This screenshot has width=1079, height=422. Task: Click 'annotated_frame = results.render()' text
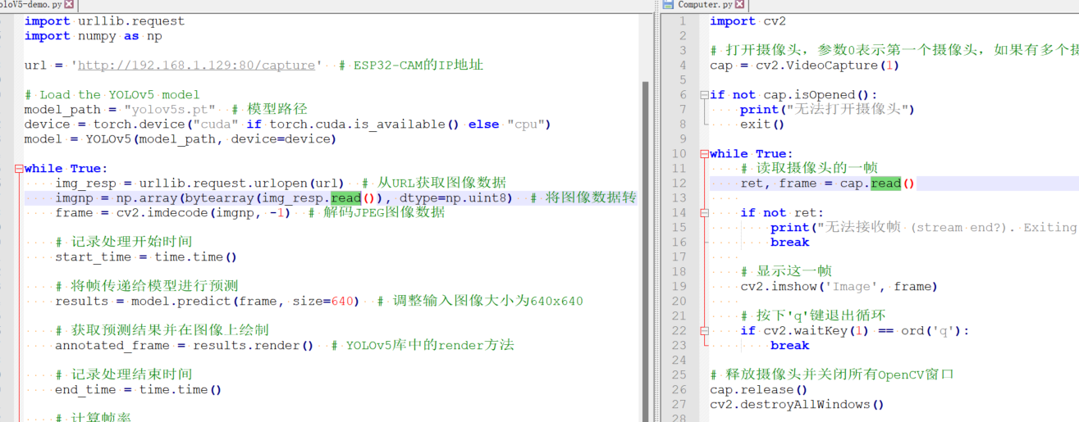tap(184, 346)
